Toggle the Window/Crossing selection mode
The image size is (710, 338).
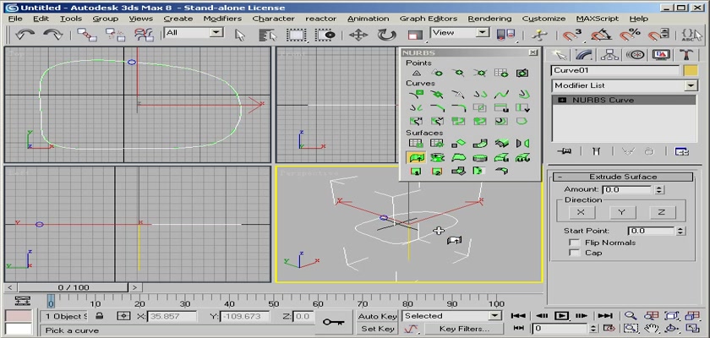[x=325, y=35]
